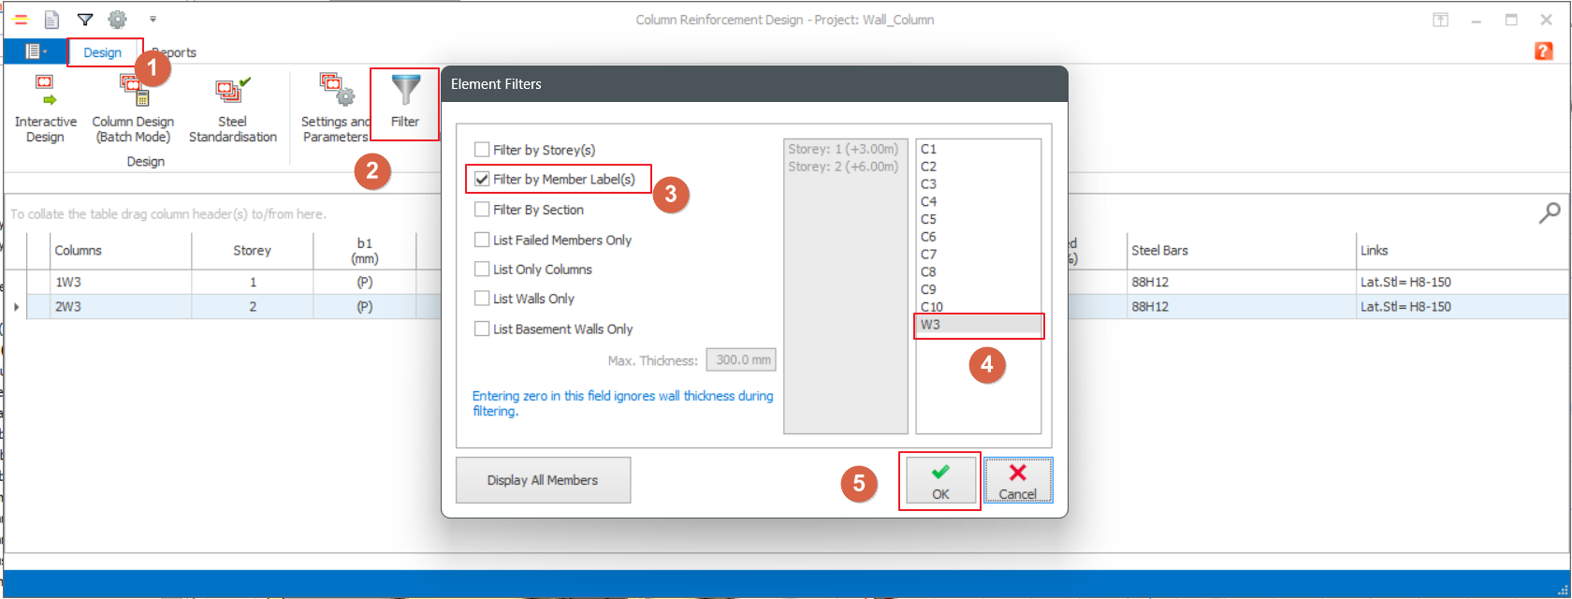Image resolution: width=1572 pixels, height=599 pixels.
Task: Click the quick access filter icon
Action: 85,20
